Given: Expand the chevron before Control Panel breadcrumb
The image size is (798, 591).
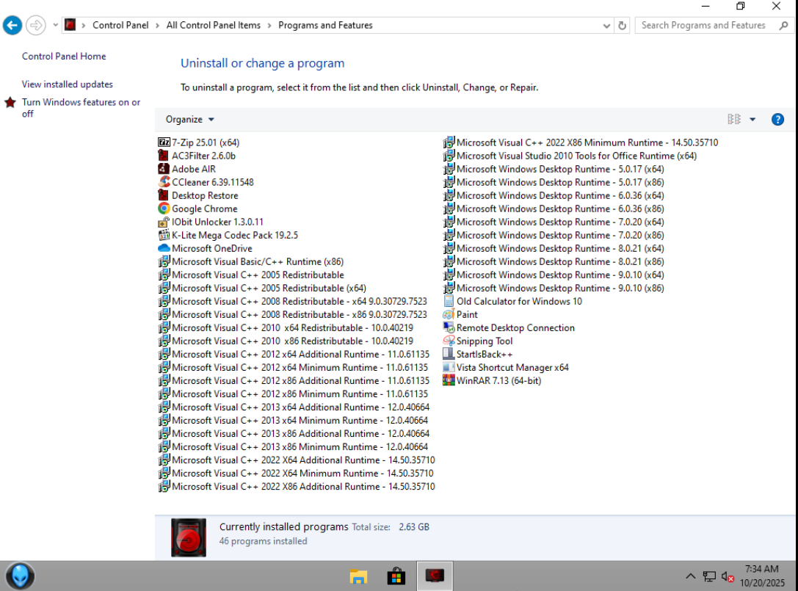Looking at the screenshot, I should click(84, 26).
